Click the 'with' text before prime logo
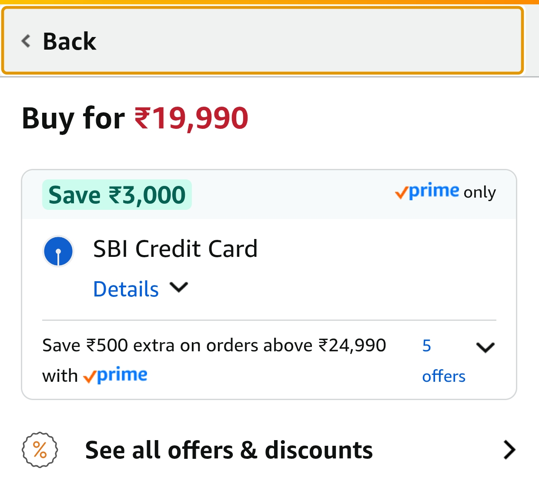Viewport: 539px width, 488px height. (60, 376)
